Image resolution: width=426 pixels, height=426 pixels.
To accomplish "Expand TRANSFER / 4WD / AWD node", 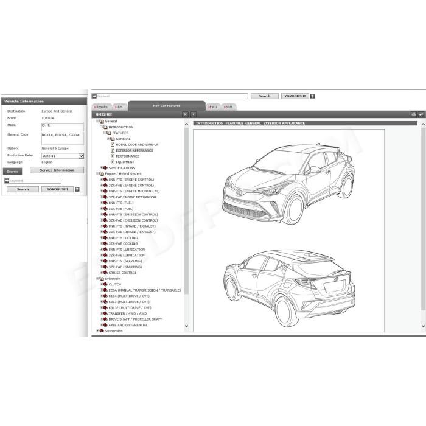I will tap(101, 313).
